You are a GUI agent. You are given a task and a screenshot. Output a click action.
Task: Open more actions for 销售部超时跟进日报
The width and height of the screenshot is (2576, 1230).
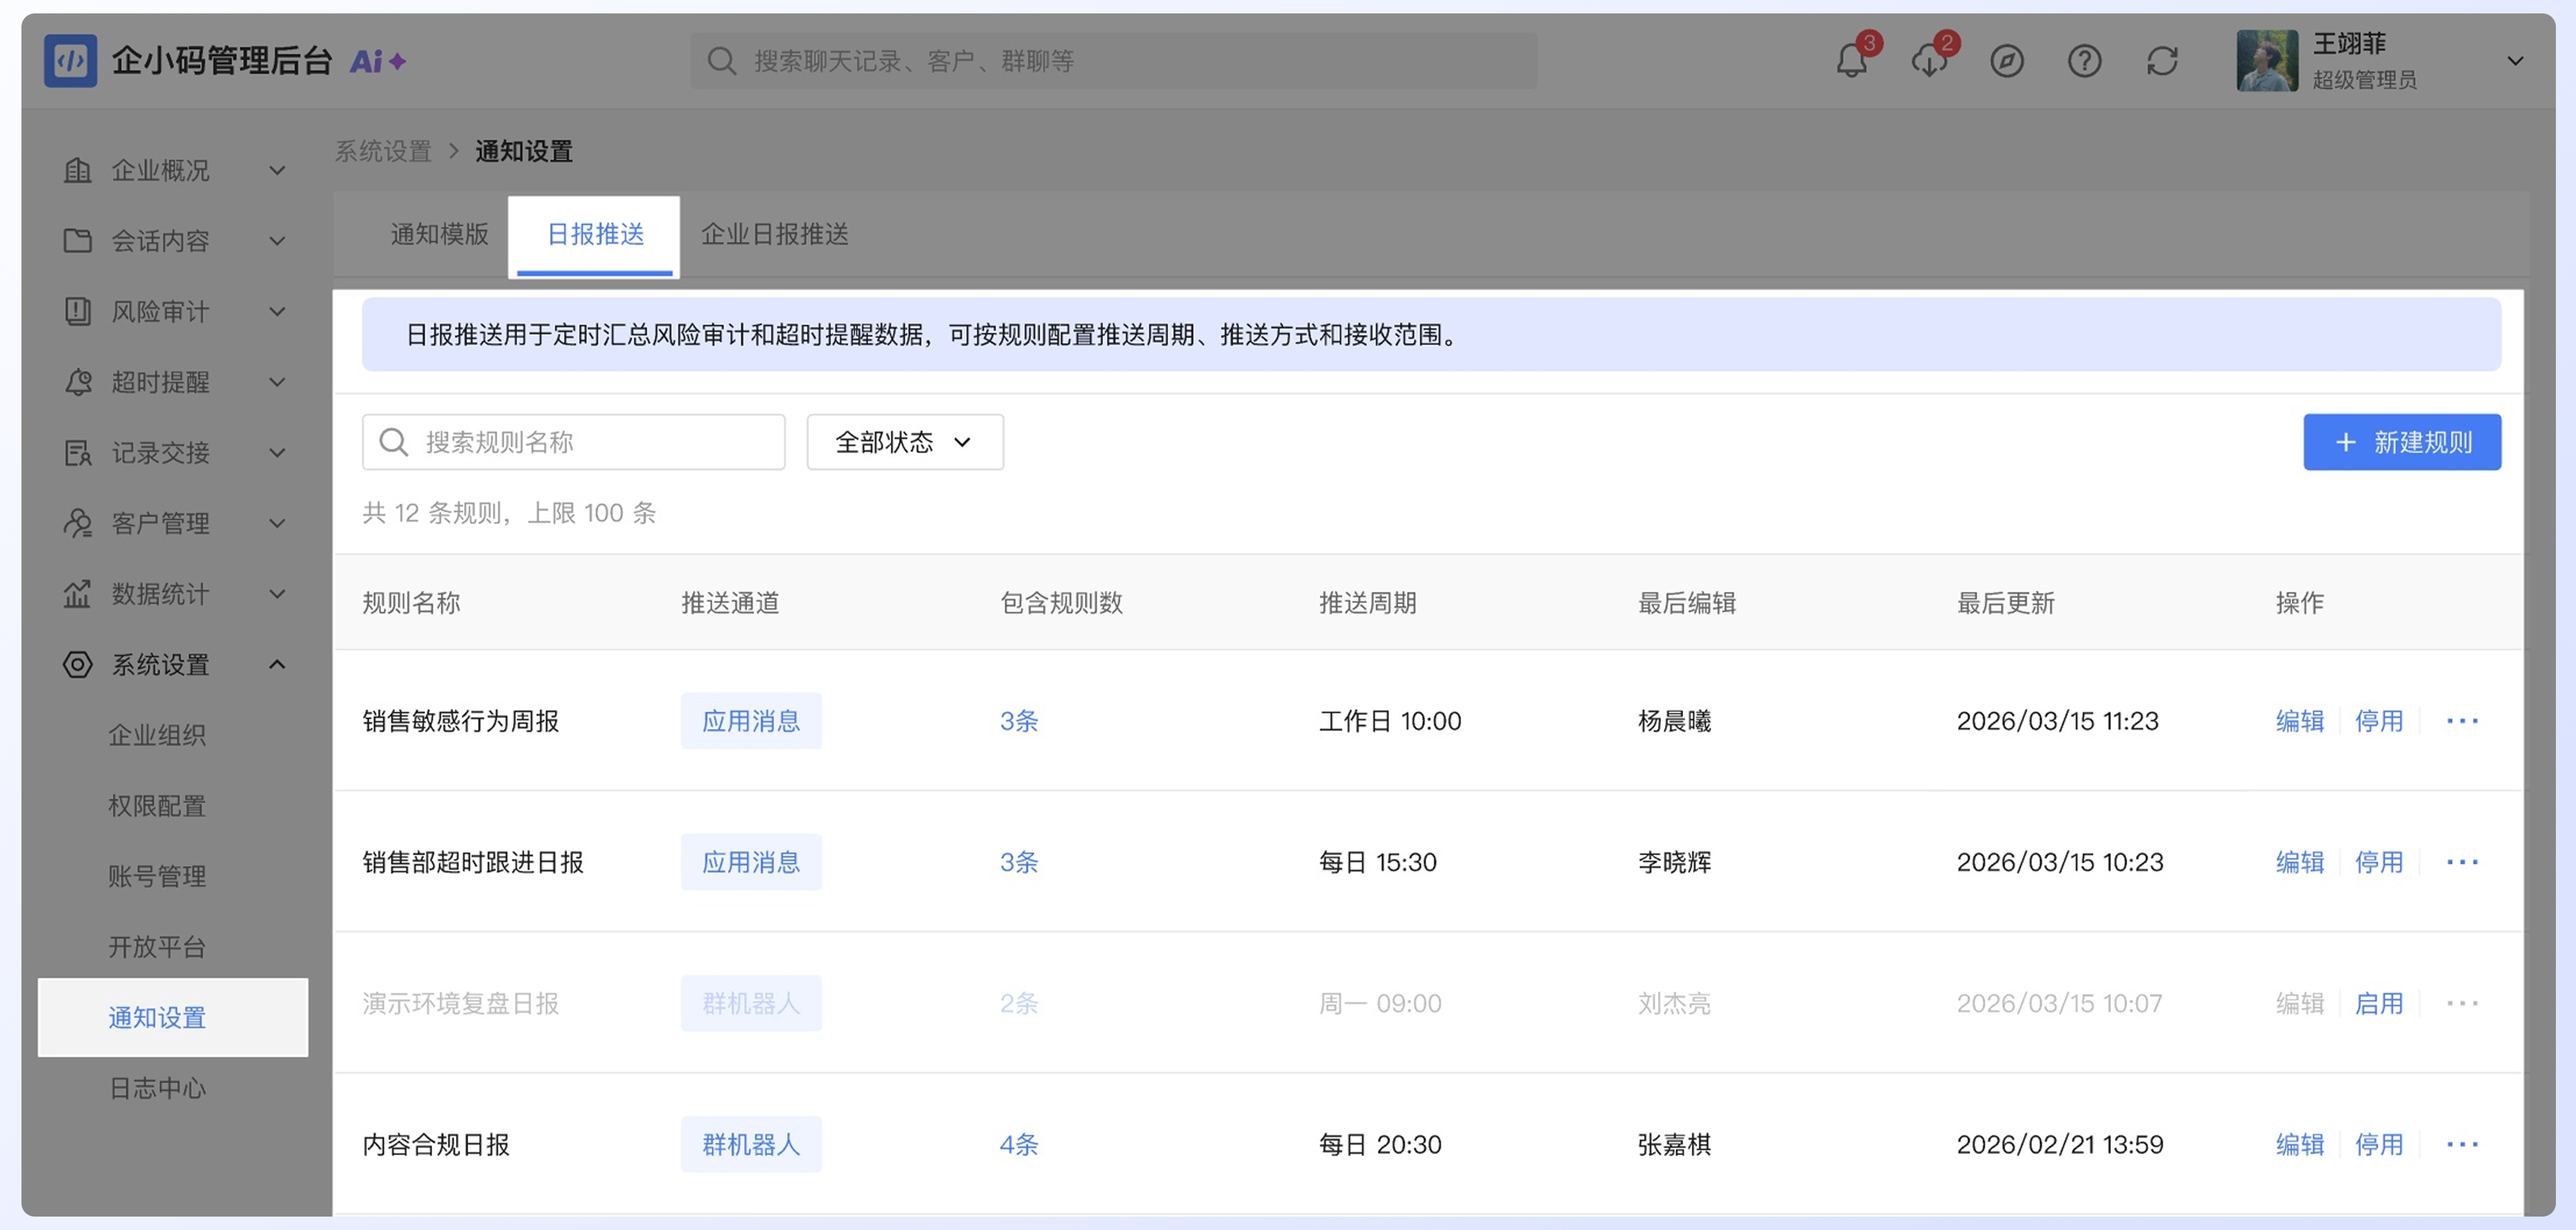2462,862
